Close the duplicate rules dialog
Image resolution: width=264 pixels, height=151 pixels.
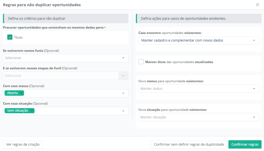257,5
